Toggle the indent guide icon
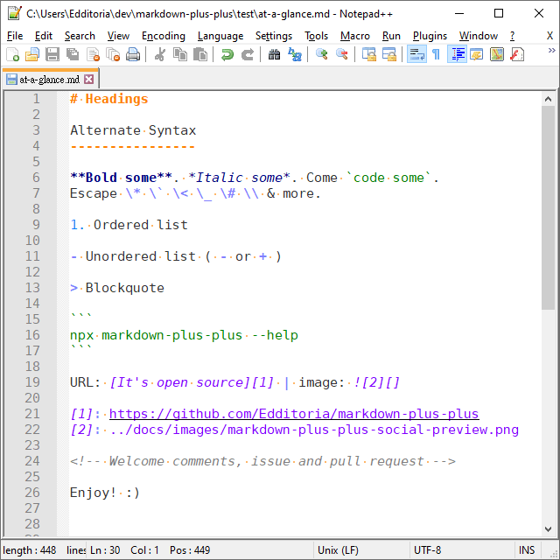The height and width of the screenshot is (560, 560). click(457, 54)
